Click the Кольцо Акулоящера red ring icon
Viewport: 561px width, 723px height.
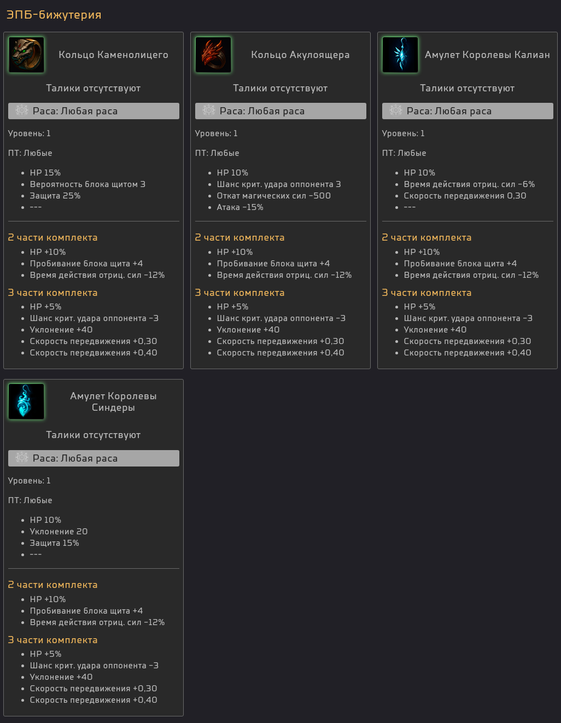(213, 55)
